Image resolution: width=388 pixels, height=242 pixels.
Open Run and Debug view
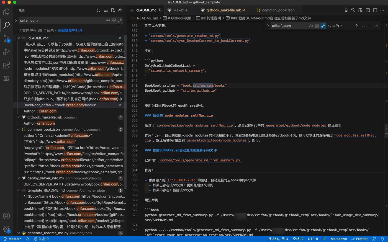tap(6, 52)
